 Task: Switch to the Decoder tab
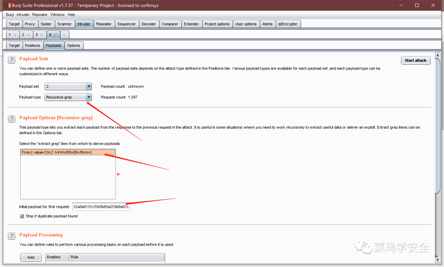tap(149, 24)
